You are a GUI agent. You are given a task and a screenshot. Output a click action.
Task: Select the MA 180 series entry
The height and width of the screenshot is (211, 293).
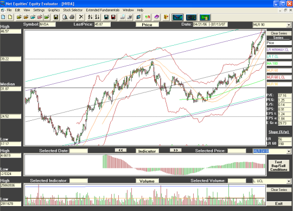pos(279,64)
